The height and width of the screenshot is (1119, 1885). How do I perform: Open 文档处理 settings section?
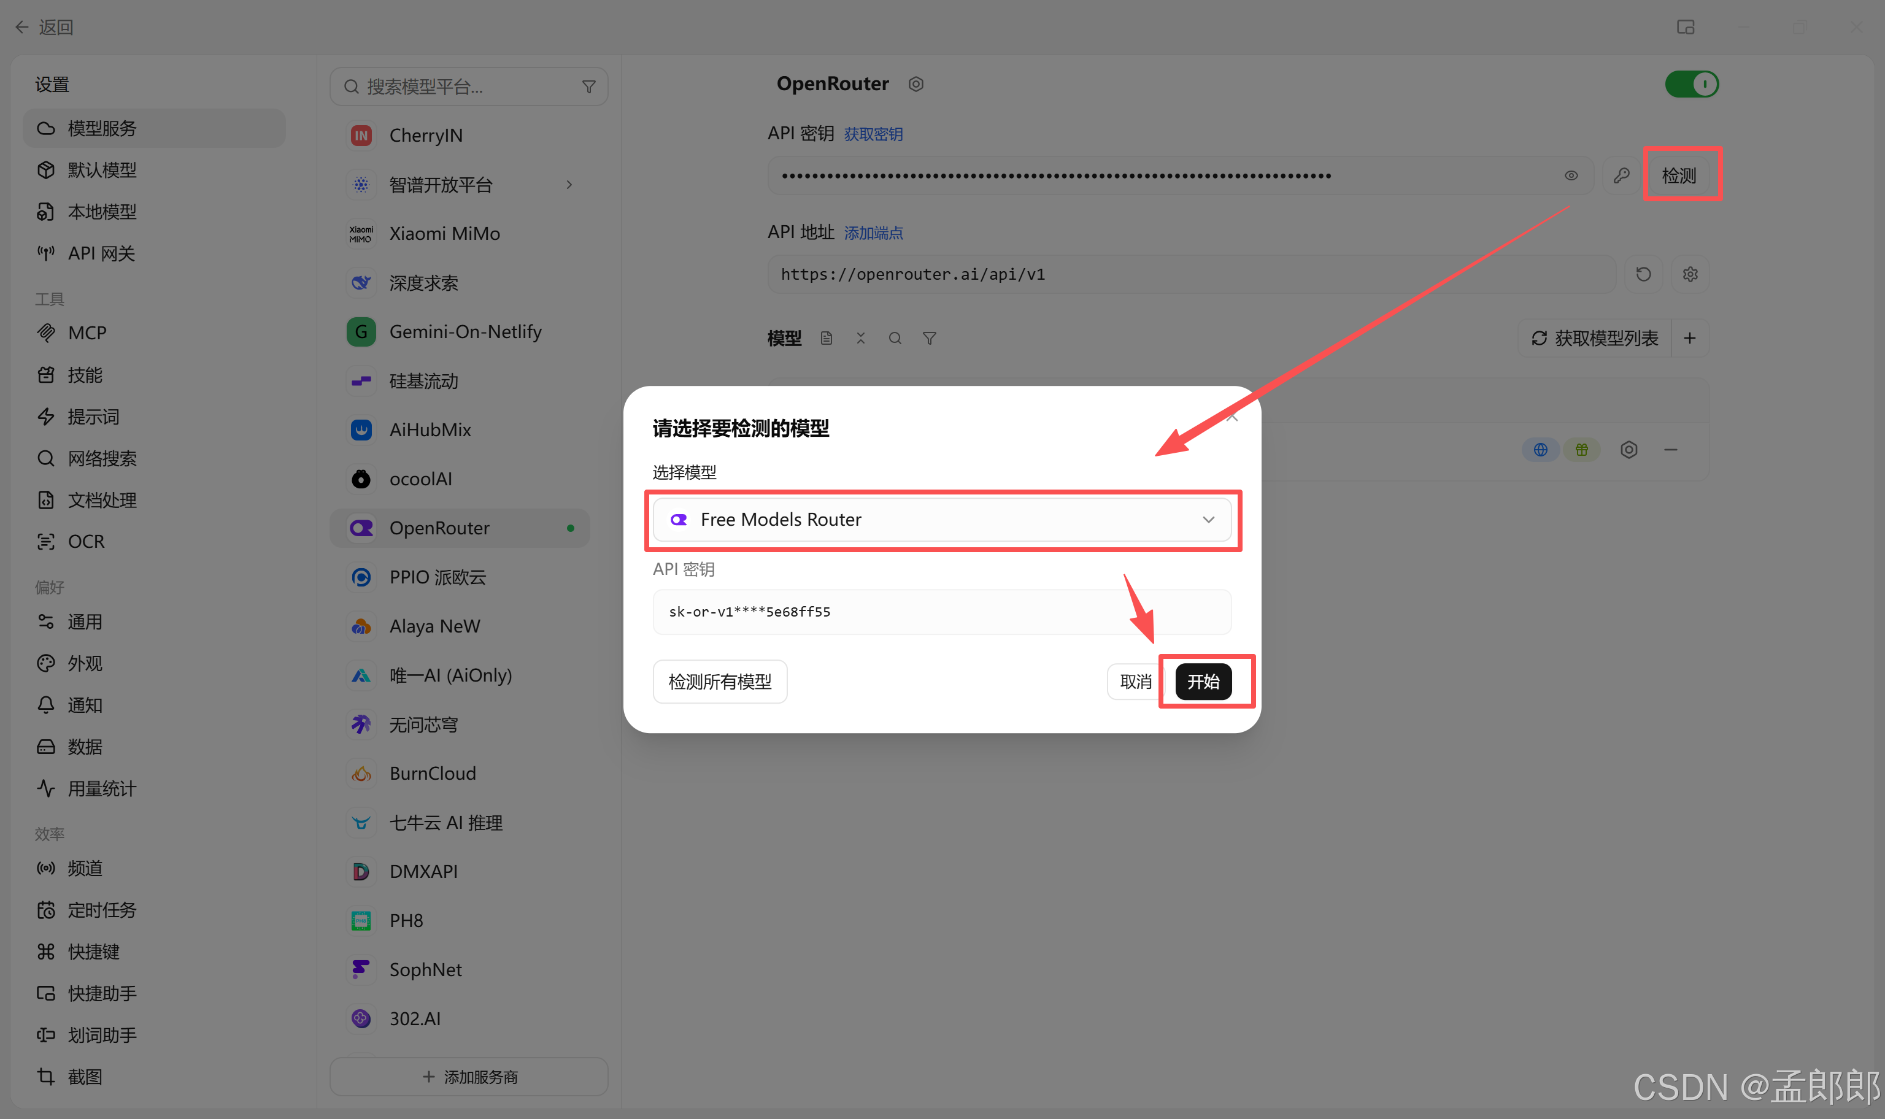[x=154, y=500]
